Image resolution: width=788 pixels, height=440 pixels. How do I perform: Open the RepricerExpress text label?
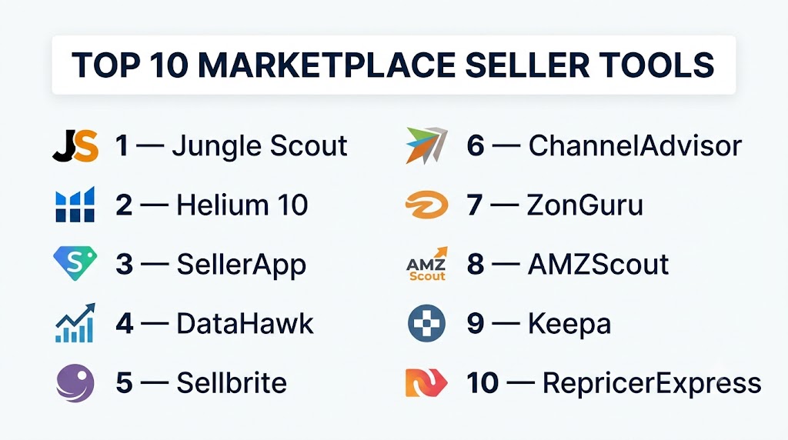(x=652, y=384)
